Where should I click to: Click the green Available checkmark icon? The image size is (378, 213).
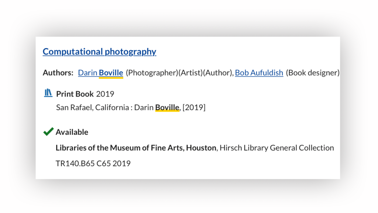coord(48,132)
